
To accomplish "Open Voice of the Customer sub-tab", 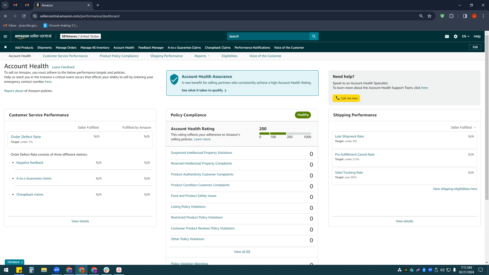I will (265, 56).
